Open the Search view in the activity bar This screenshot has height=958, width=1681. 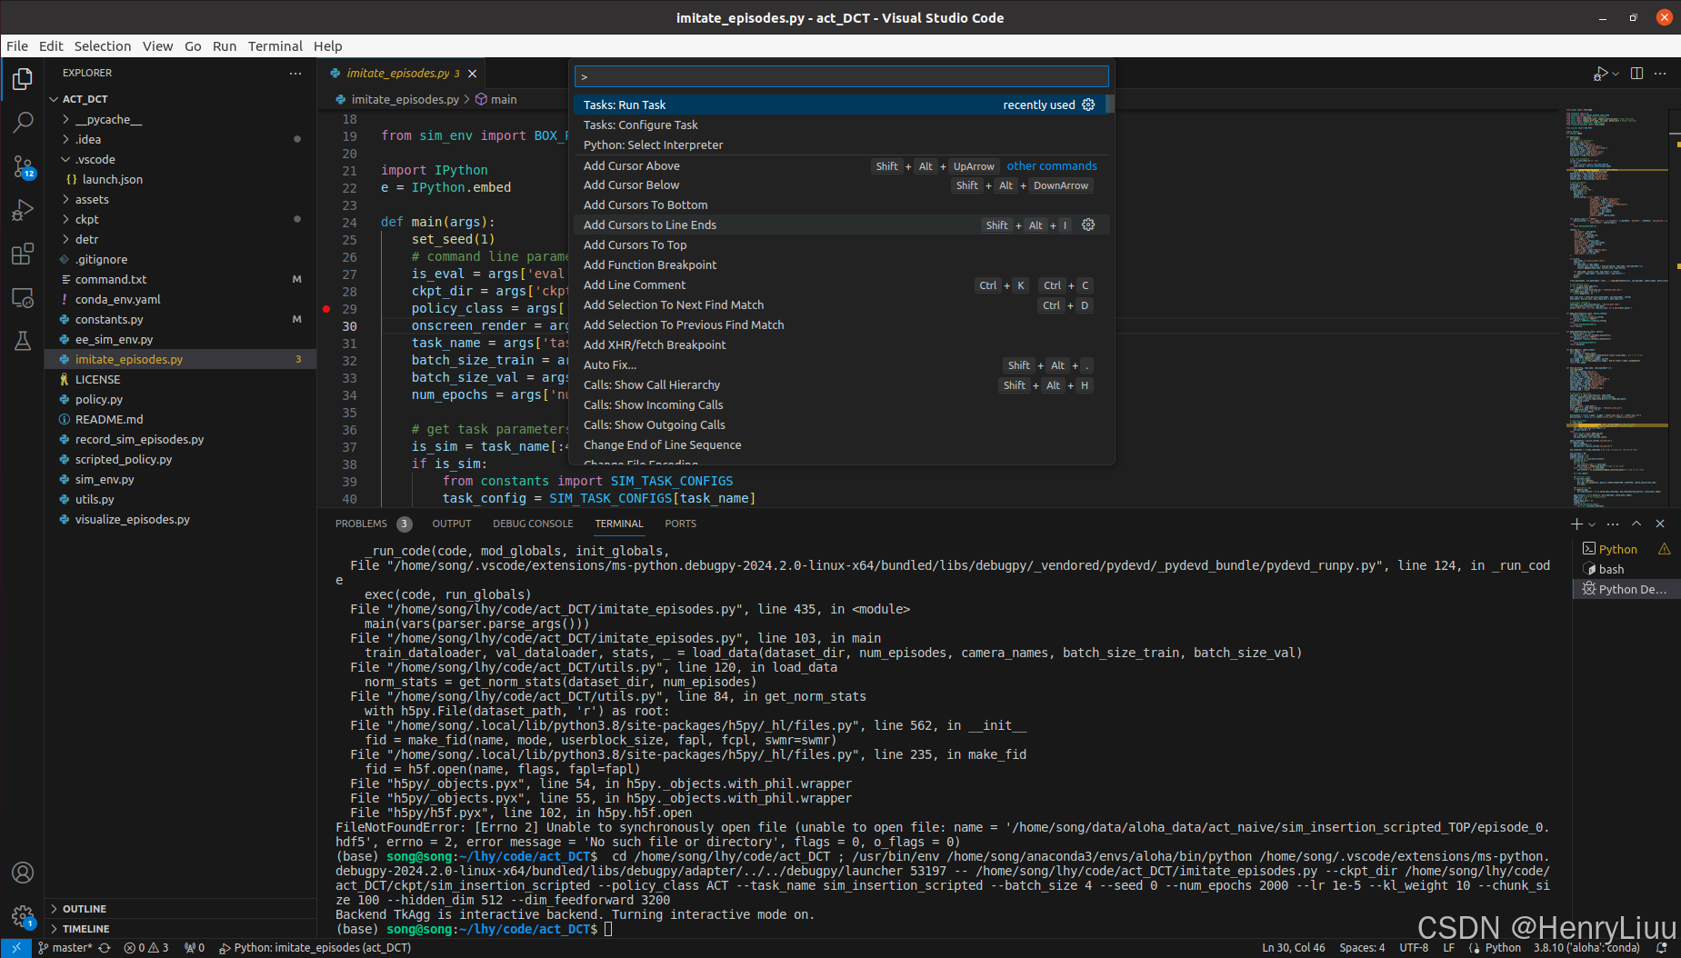(23, 122)
